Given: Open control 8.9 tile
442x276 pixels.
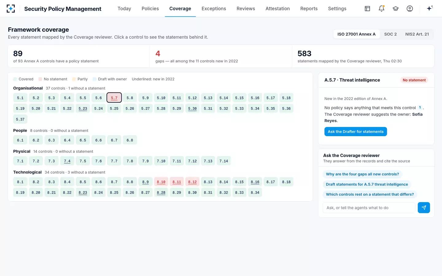Looking at the screenshot, I should [145, 182].
